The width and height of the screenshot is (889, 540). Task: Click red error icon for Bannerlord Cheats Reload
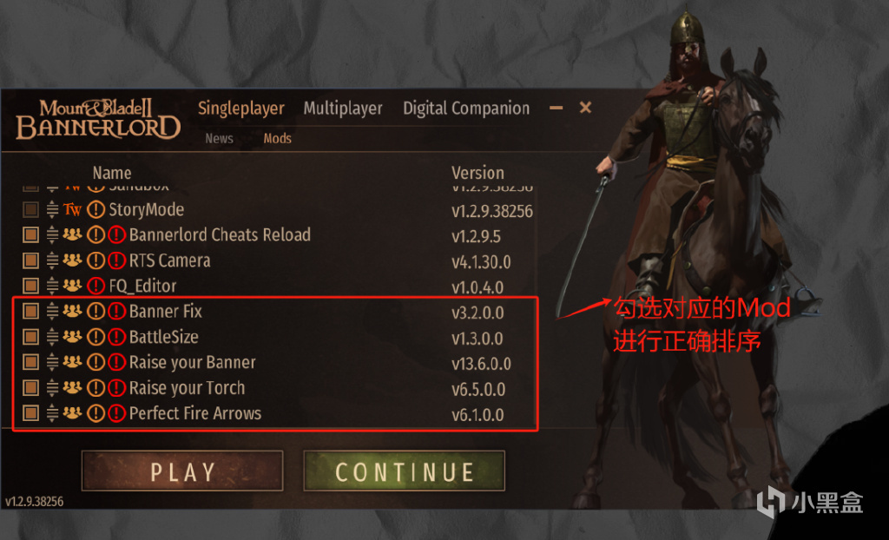(x=116, y=234)
